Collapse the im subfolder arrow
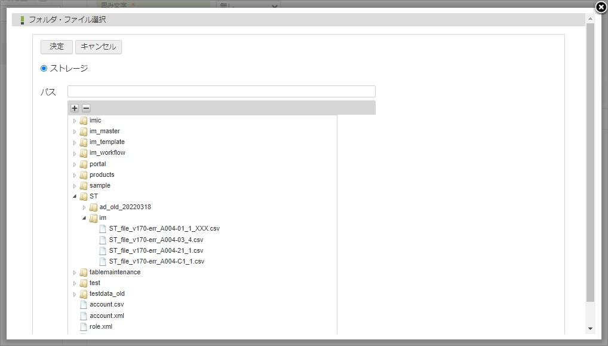The height and width of the screenshot is (346, 608). point(84,218)
